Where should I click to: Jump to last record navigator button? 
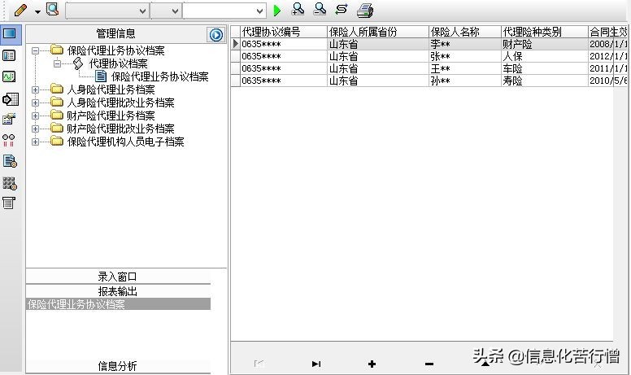pyautogui.click(x=316, y=364)
